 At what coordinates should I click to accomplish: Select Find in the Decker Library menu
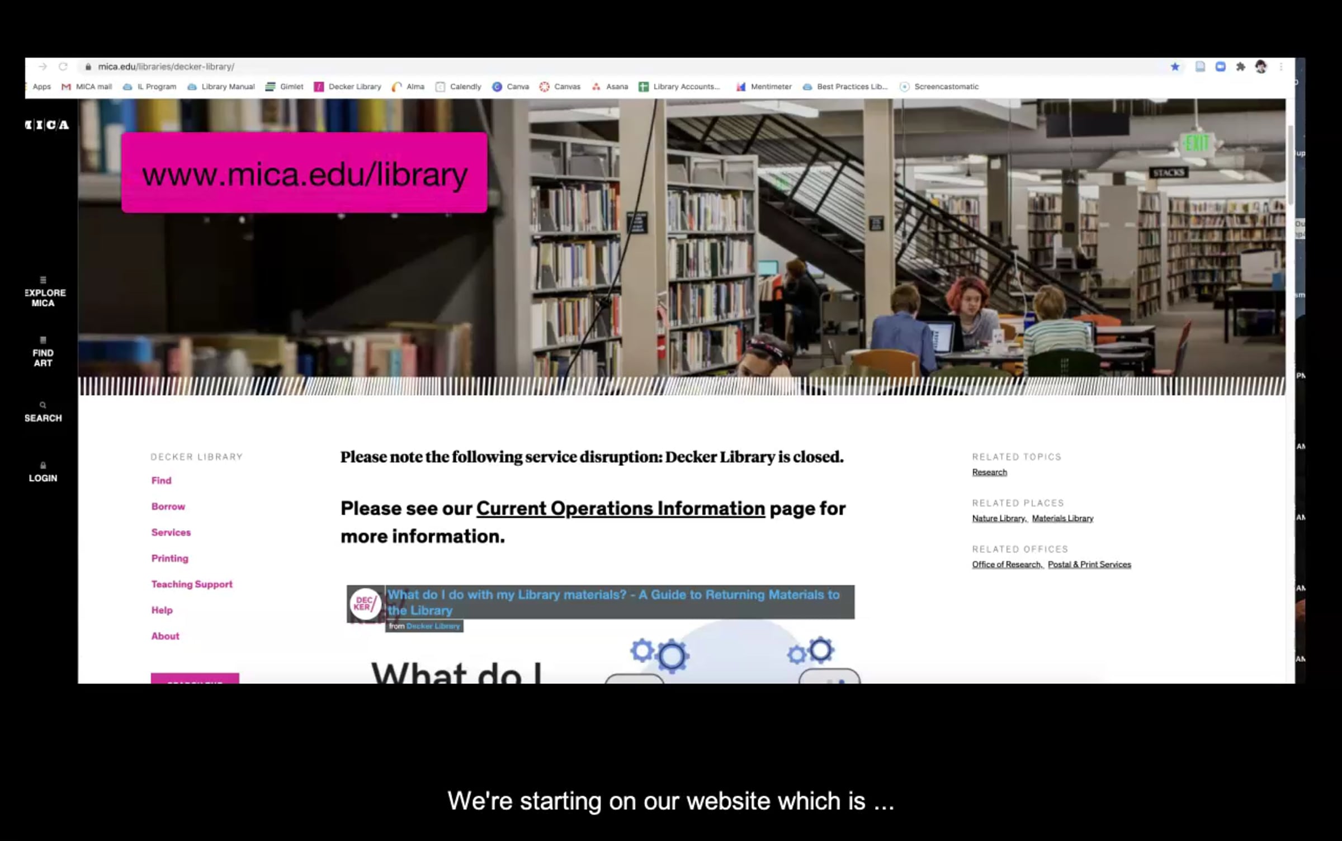pyautogui.click(x=162, y=480)
